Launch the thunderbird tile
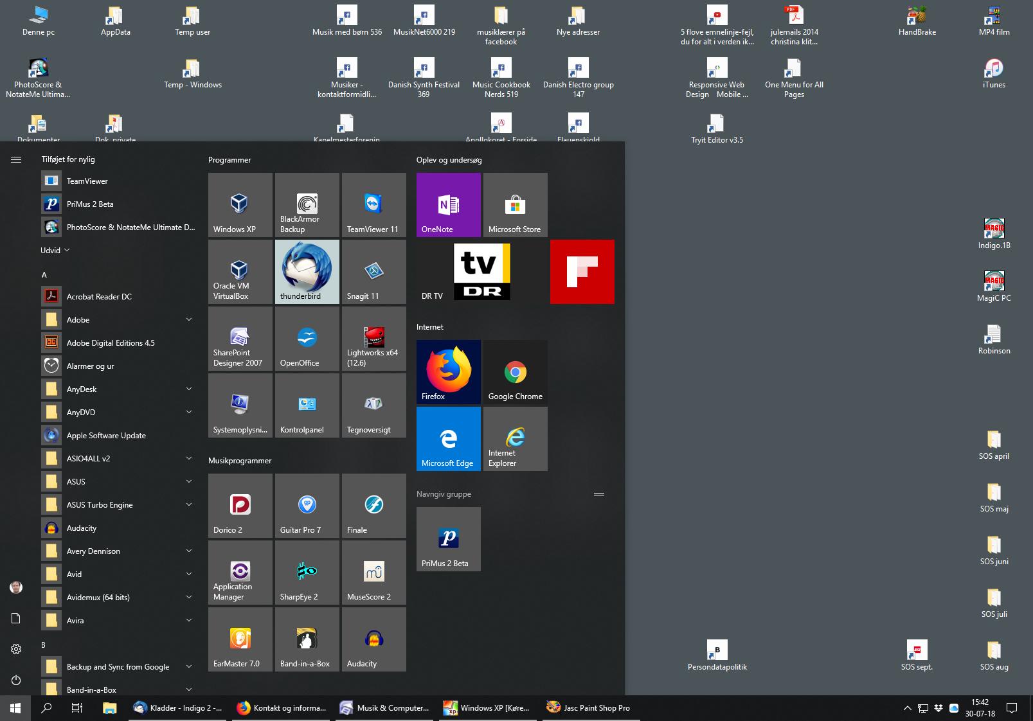This screenshot has width=1033, height=721. (x=307, y=272)
